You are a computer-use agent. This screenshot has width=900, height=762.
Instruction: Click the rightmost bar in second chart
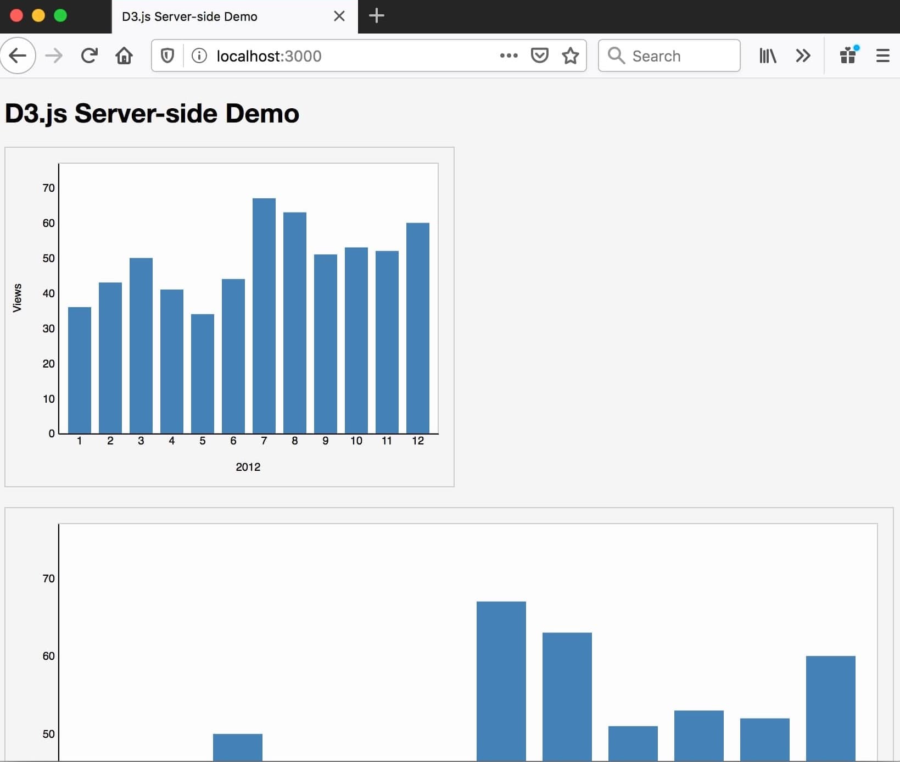831,709
